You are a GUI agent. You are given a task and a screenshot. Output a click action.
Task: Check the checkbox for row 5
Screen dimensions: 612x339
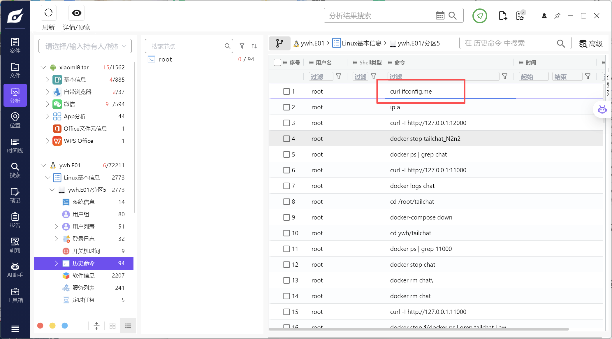pos(286,154)
